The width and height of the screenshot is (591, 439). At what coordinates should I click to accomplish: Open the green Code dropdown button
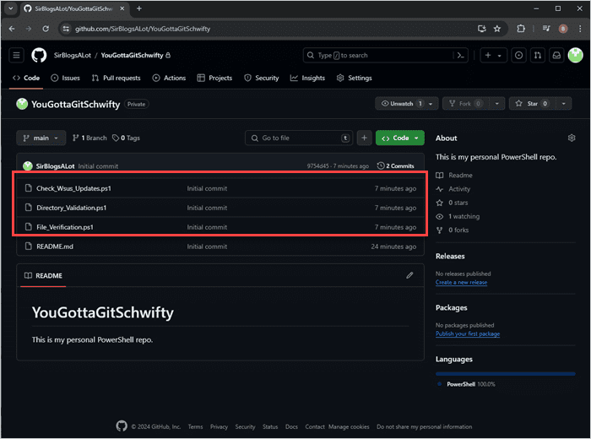point(400,138)
